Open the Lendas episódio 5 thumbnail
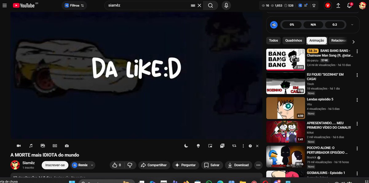Image resolution: width=369 pixels, height=183 pixels. click(x=286, y=108)
